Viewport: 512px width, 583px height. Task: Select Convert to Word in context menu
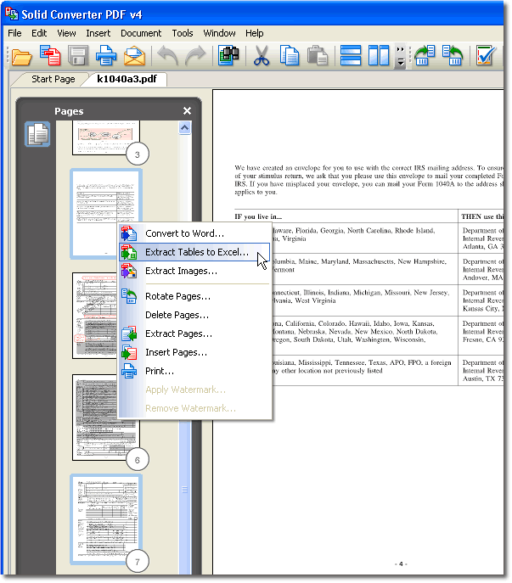coord(184,233)
